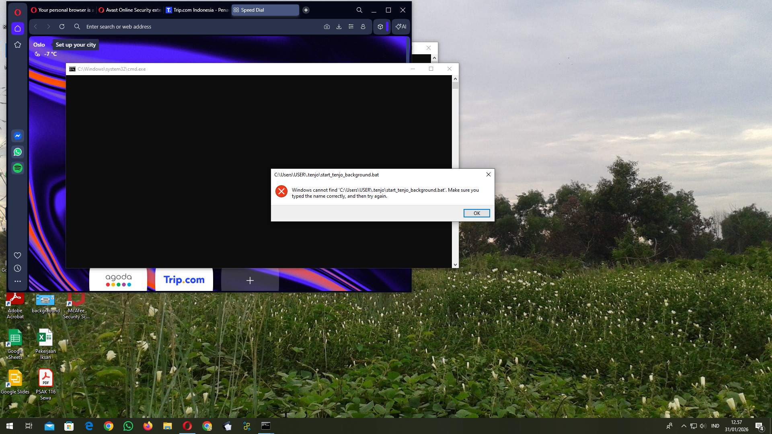Open Easy Setup with the sliders icon
Viewport: 772px width, 434px height.
[351, 27]
